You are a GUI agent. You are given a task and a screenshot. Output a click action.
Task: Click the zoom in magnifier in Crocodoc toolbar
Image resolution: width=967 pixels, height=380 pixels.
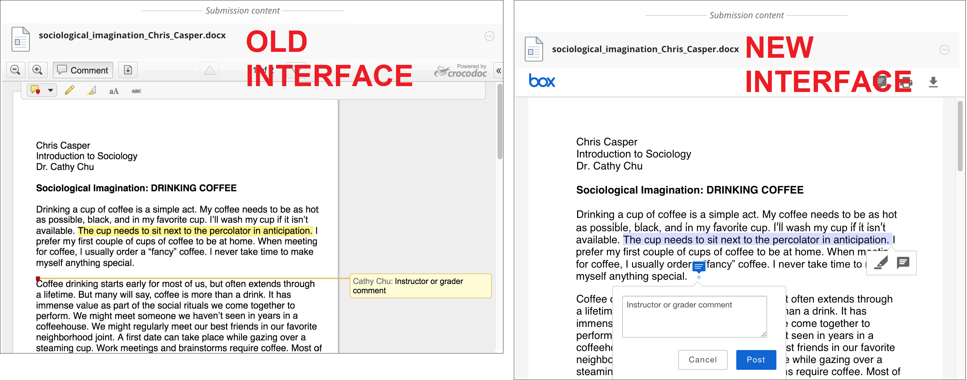pyautogui.click(x=37, y=70)
